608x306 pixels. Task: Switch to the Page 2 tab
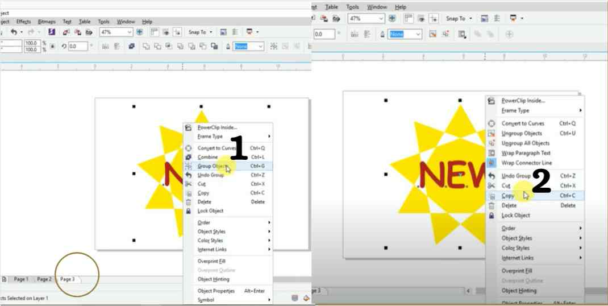[44, 279]
